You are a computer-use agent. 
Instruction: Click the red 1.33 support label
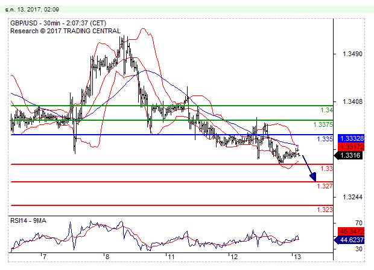(x=326, y=169)
